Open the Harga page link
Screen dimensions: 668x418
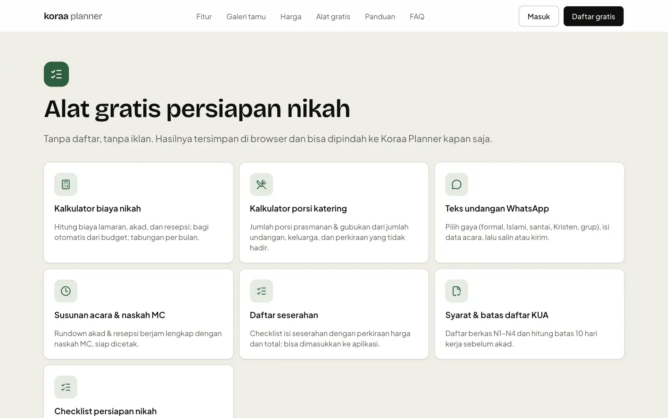tap(291, 16)
